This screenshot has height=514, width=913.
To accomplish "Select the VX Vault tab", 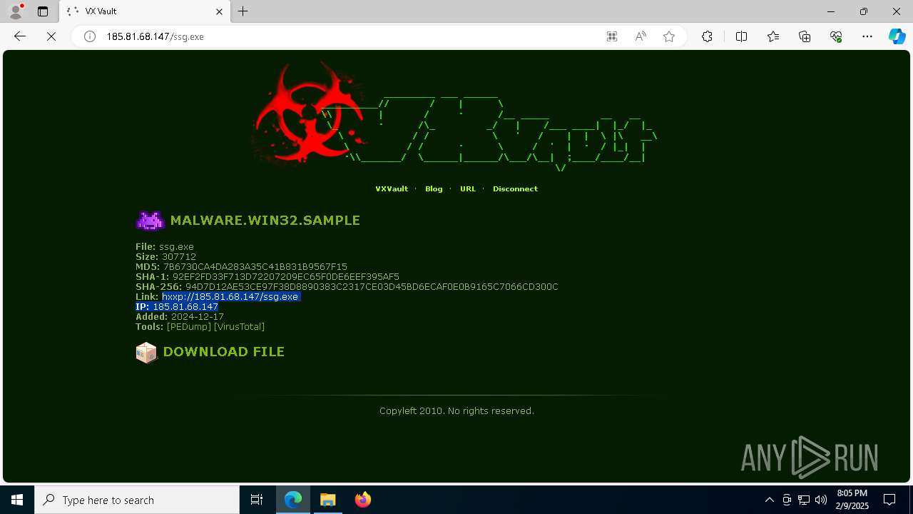I will coord(145,11).
